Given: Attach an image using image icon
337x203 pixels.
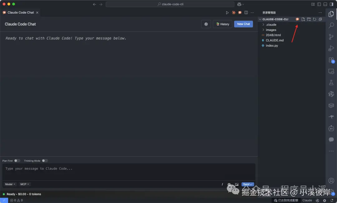Looking at the screenshot, I should tap(237, 184).
